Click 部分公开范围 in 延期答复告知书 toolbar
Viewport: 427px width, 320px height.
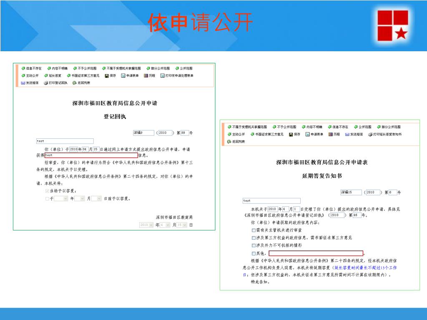[x=389, y=127]
